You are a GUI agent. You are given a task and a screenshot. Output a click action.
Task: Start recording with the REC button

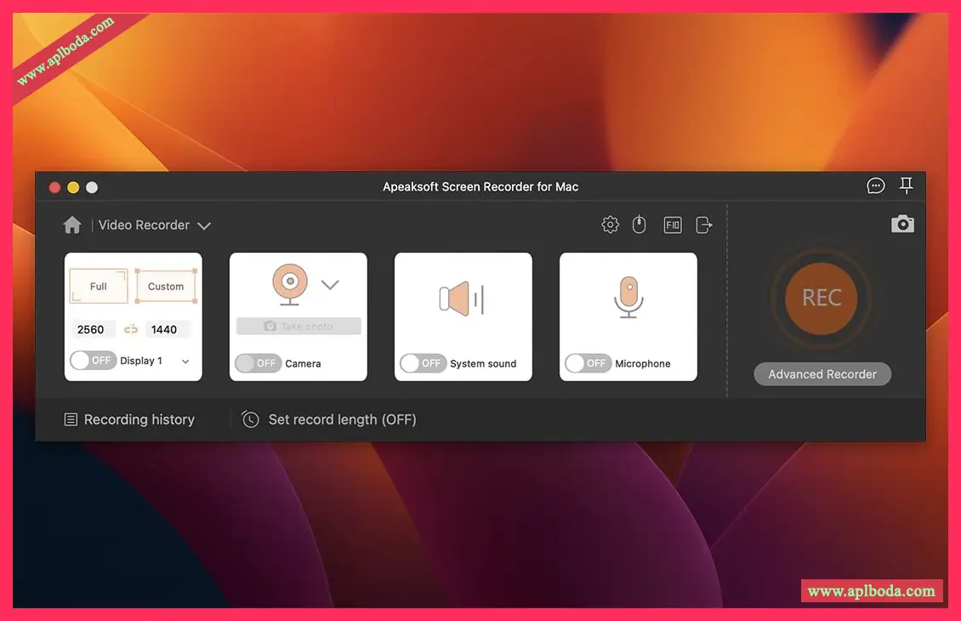click(x=822, y=299)
